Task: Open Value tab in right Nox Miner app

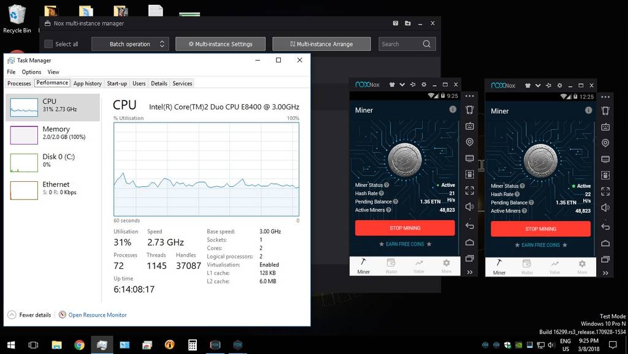Action: (554, 267)
